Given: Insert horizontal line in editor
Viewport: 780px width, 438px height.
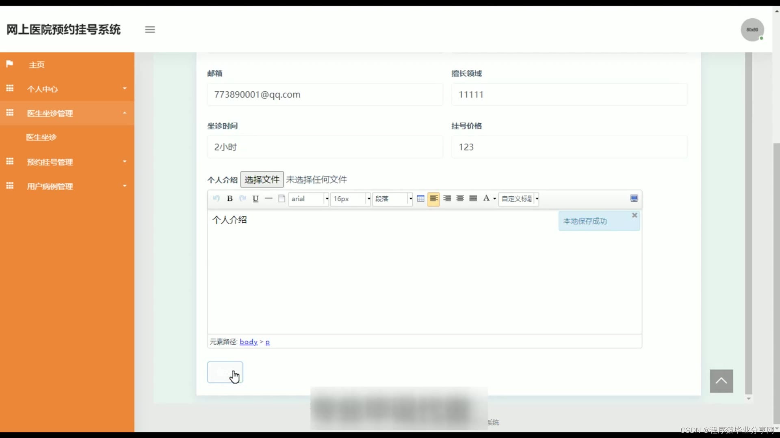Looking at the screenshot, I should click(x=269, y=199).
